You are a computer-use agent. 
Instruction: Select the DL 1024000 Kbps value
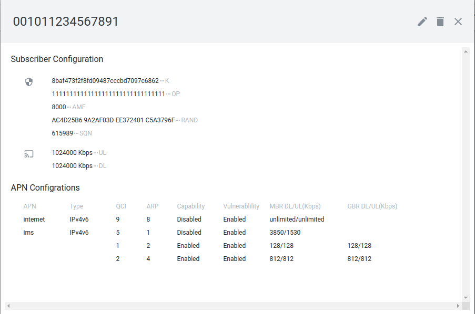[72, 166]
